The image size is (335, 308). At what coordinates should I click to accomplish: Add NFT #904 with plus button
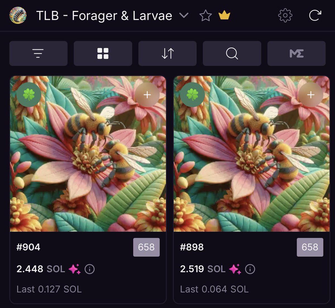(x=147, y=95)
